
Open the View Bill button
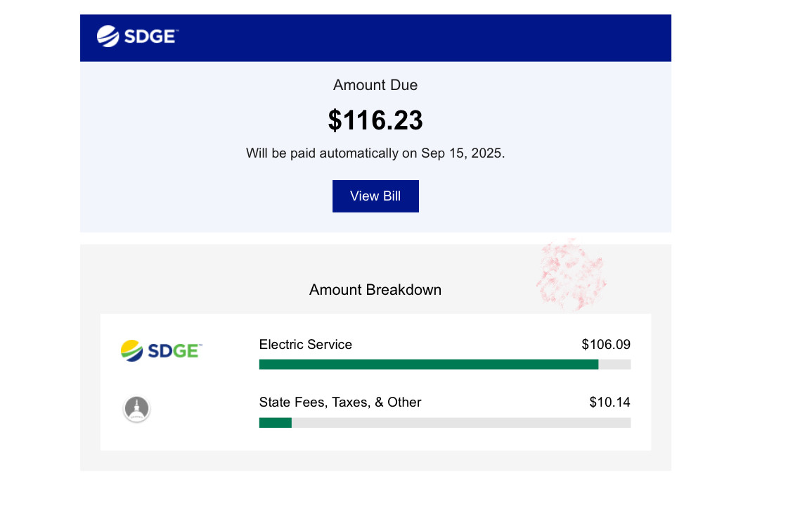375,196
